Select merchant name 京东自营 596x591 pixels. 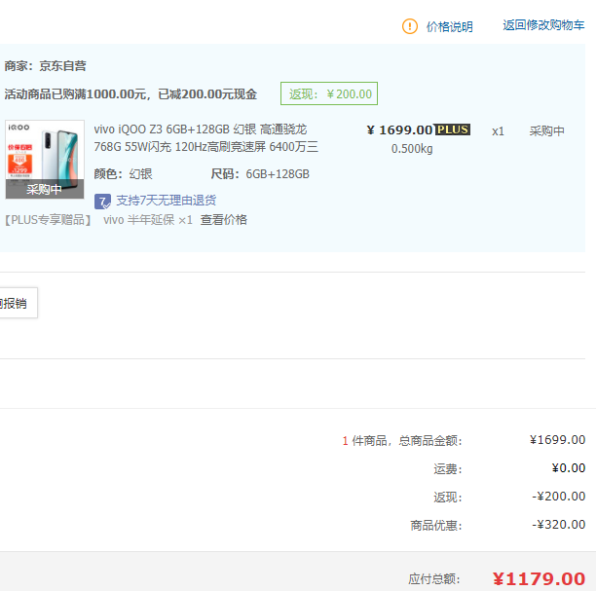coord(62,66)
